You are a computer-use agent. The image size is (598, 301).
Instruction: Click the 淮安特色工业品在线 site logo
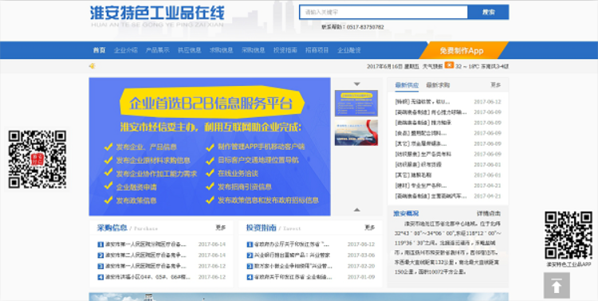pyautogui.click(x=157, y=16)
